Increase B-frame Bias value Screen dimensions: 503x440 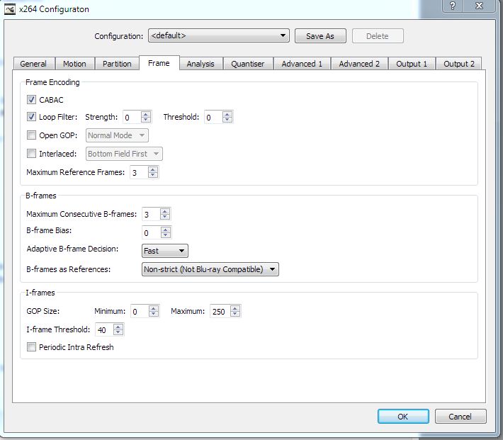166,230
